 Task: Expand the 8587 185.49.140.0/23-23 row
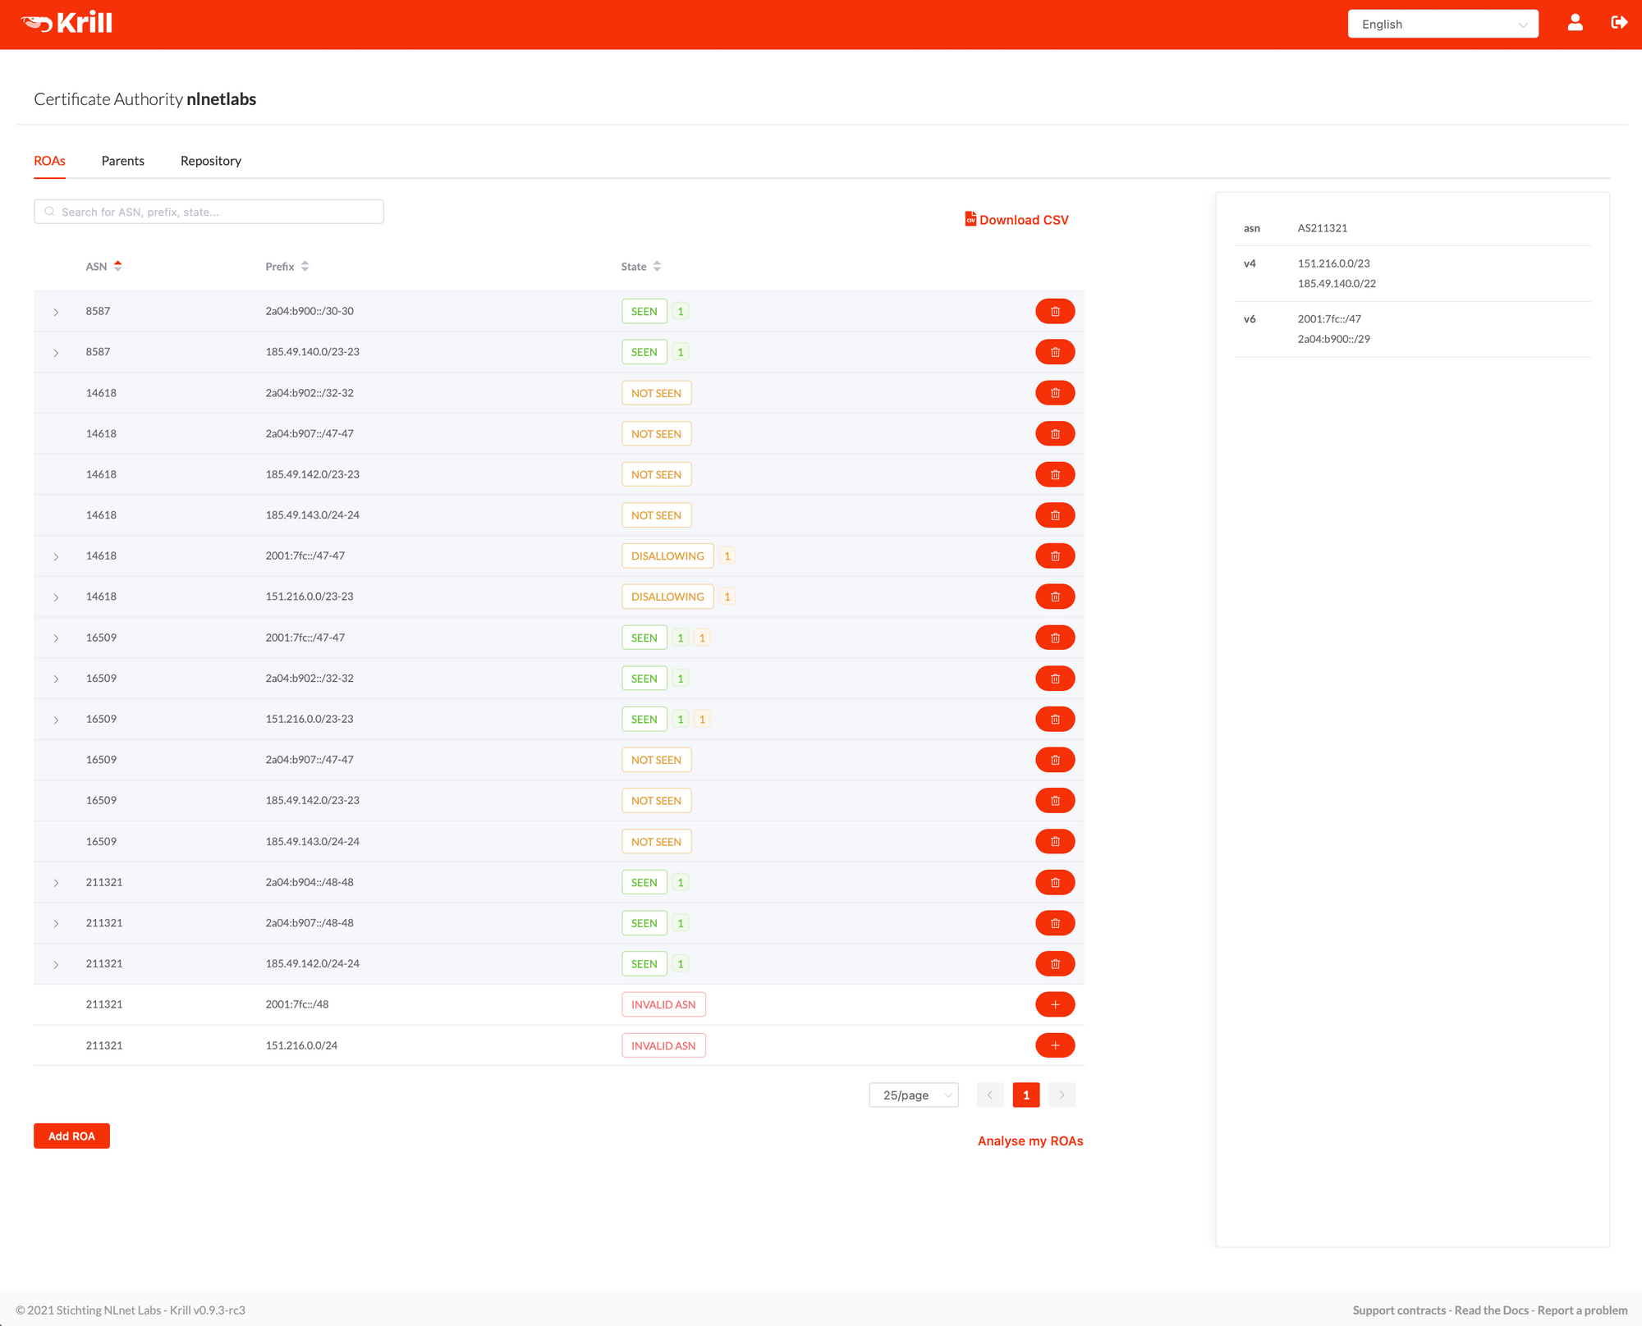point(56,353)
